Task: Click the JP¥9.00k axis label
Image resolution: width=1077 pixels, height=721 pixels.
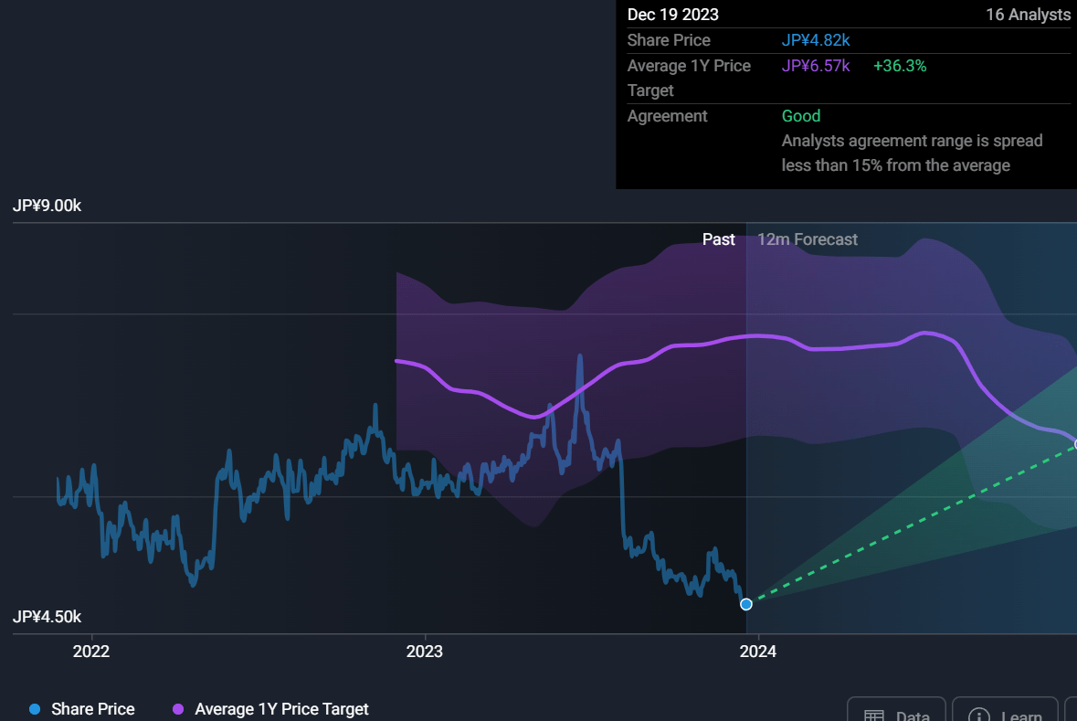Action: click(47, 206)
